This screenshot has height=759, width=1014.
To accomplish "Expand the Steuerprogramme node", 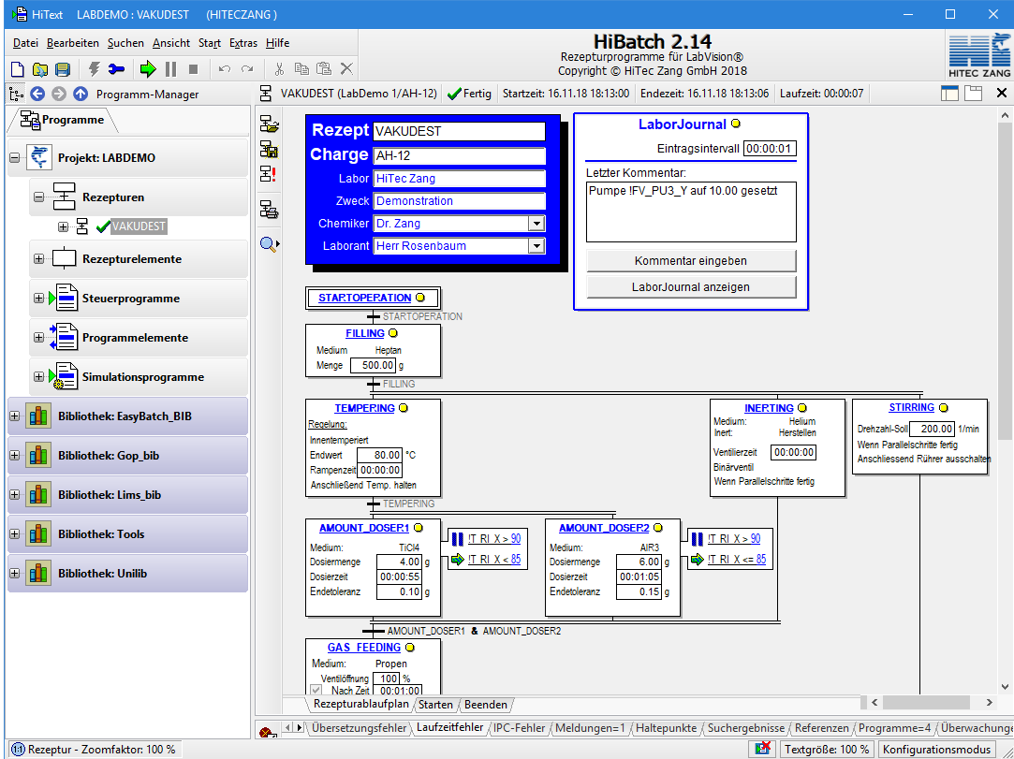I will [x=38, y=298].
